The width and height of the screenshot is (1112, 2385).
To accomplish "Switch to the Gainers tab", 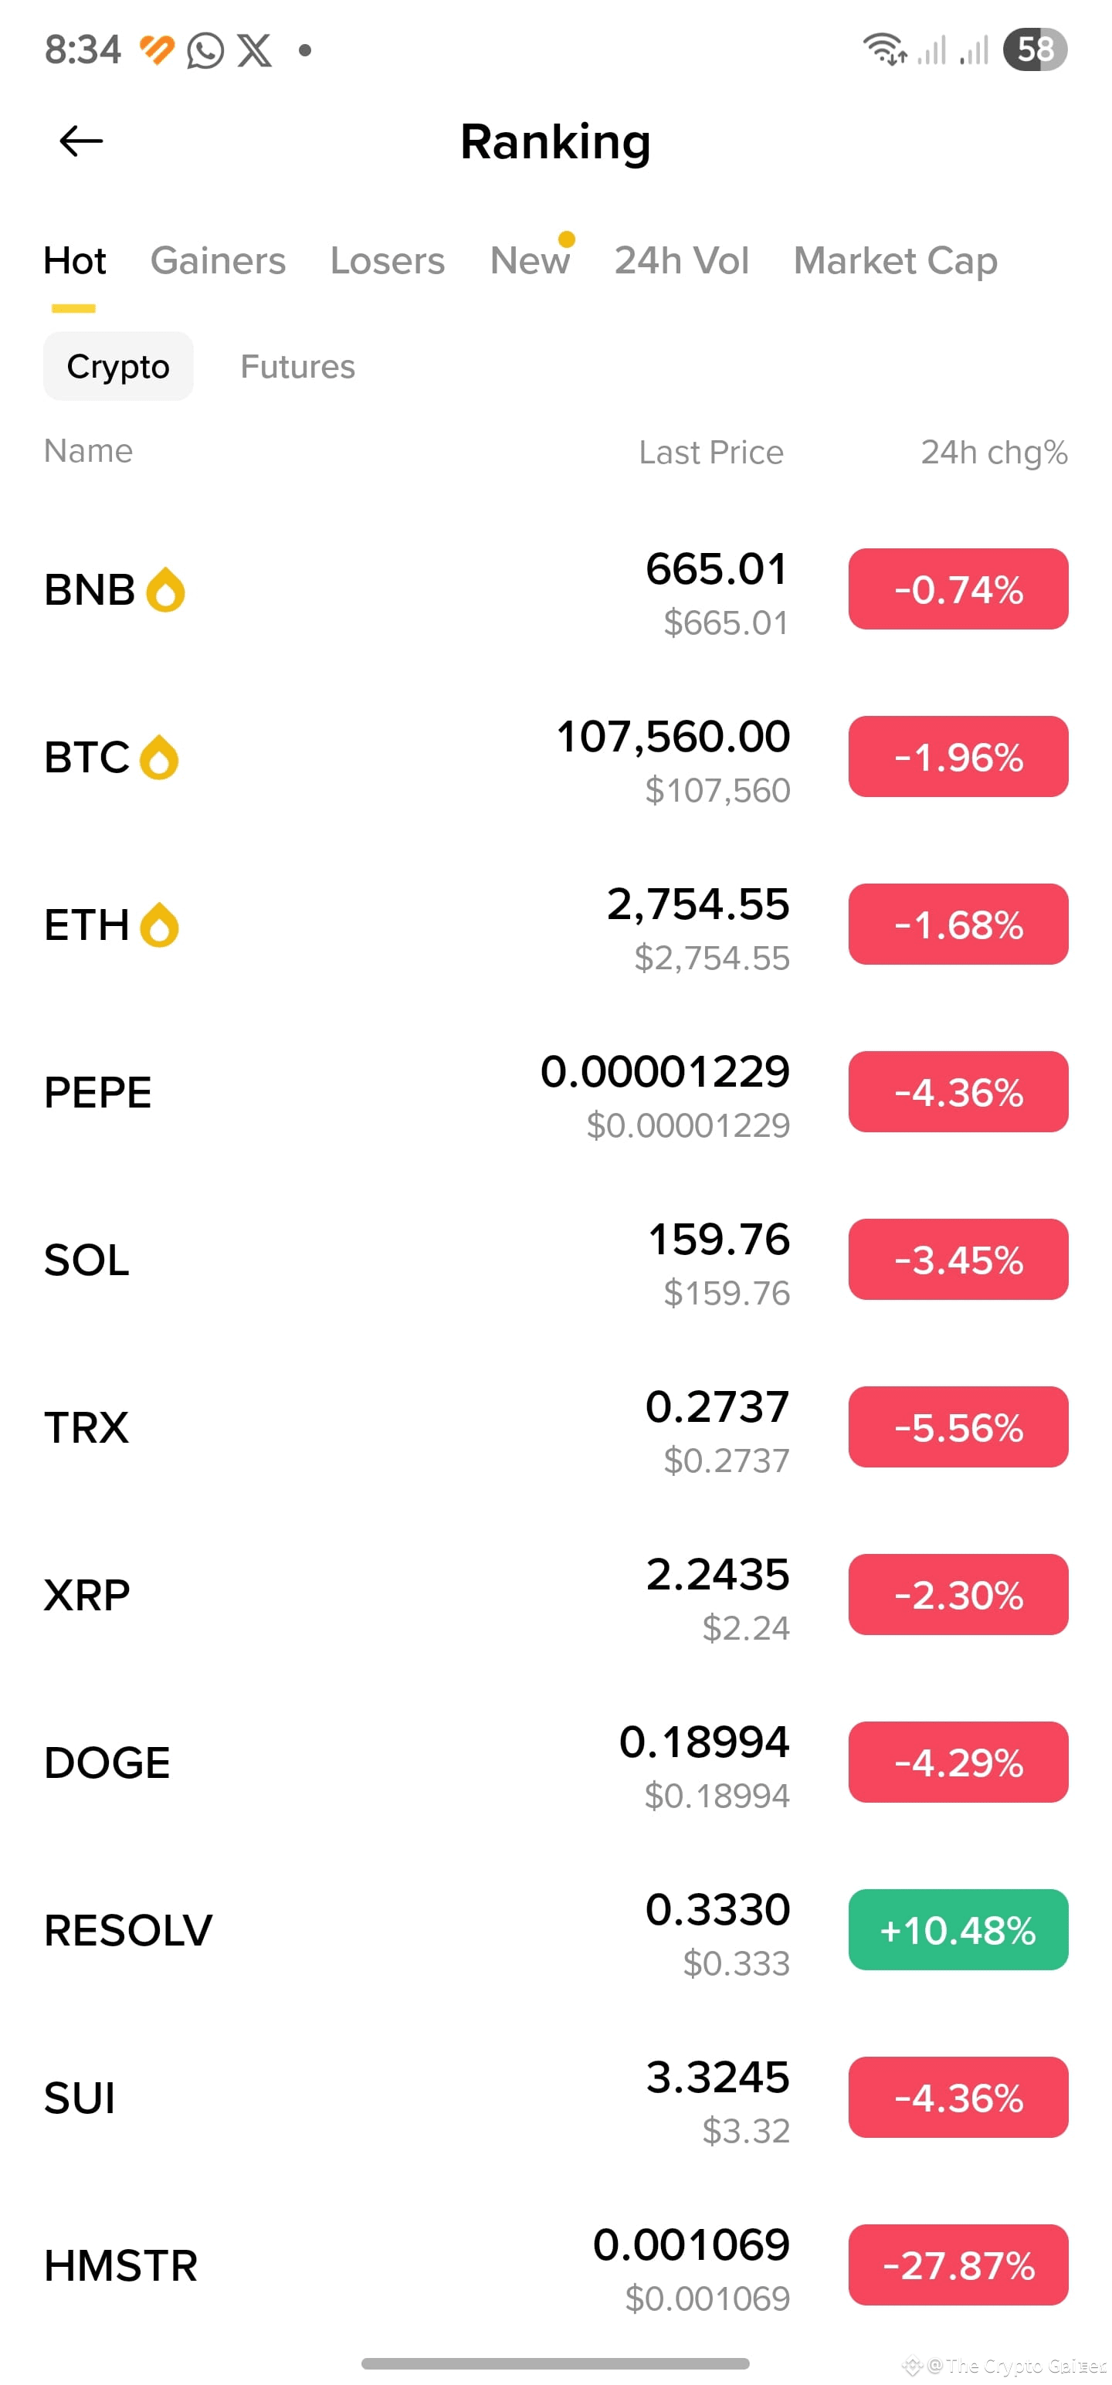I will (x=218, y=260).
